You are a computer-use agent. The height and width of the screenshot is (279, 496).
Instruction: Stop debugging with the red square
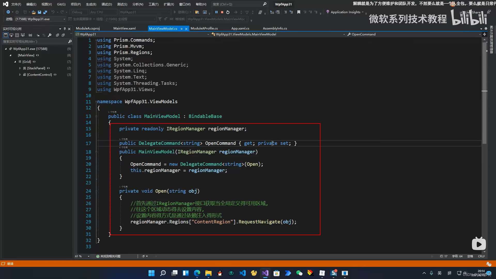coord(222,12)
